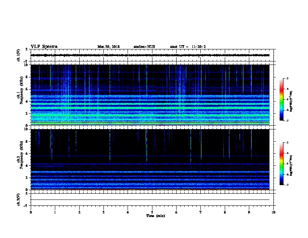Screen dimensions: 308x238
Task: Click the time axis tick label "1"
Action: (x=55, y=212)
